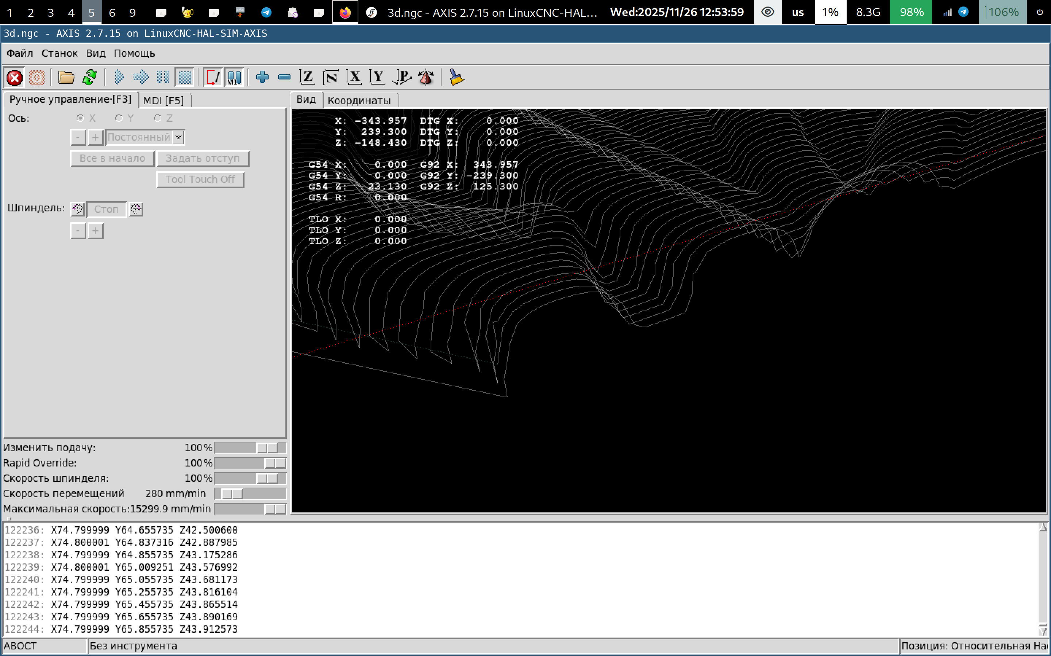Click the Задать отступ button
This screenshot has width=1051, height=656.
203,159
